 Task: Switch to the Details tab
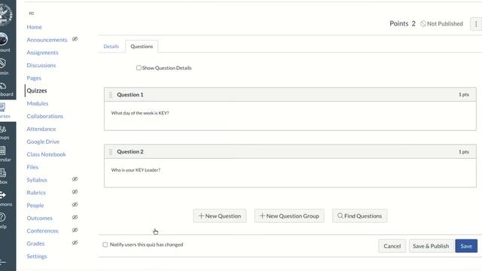click(x=111, y=47)
